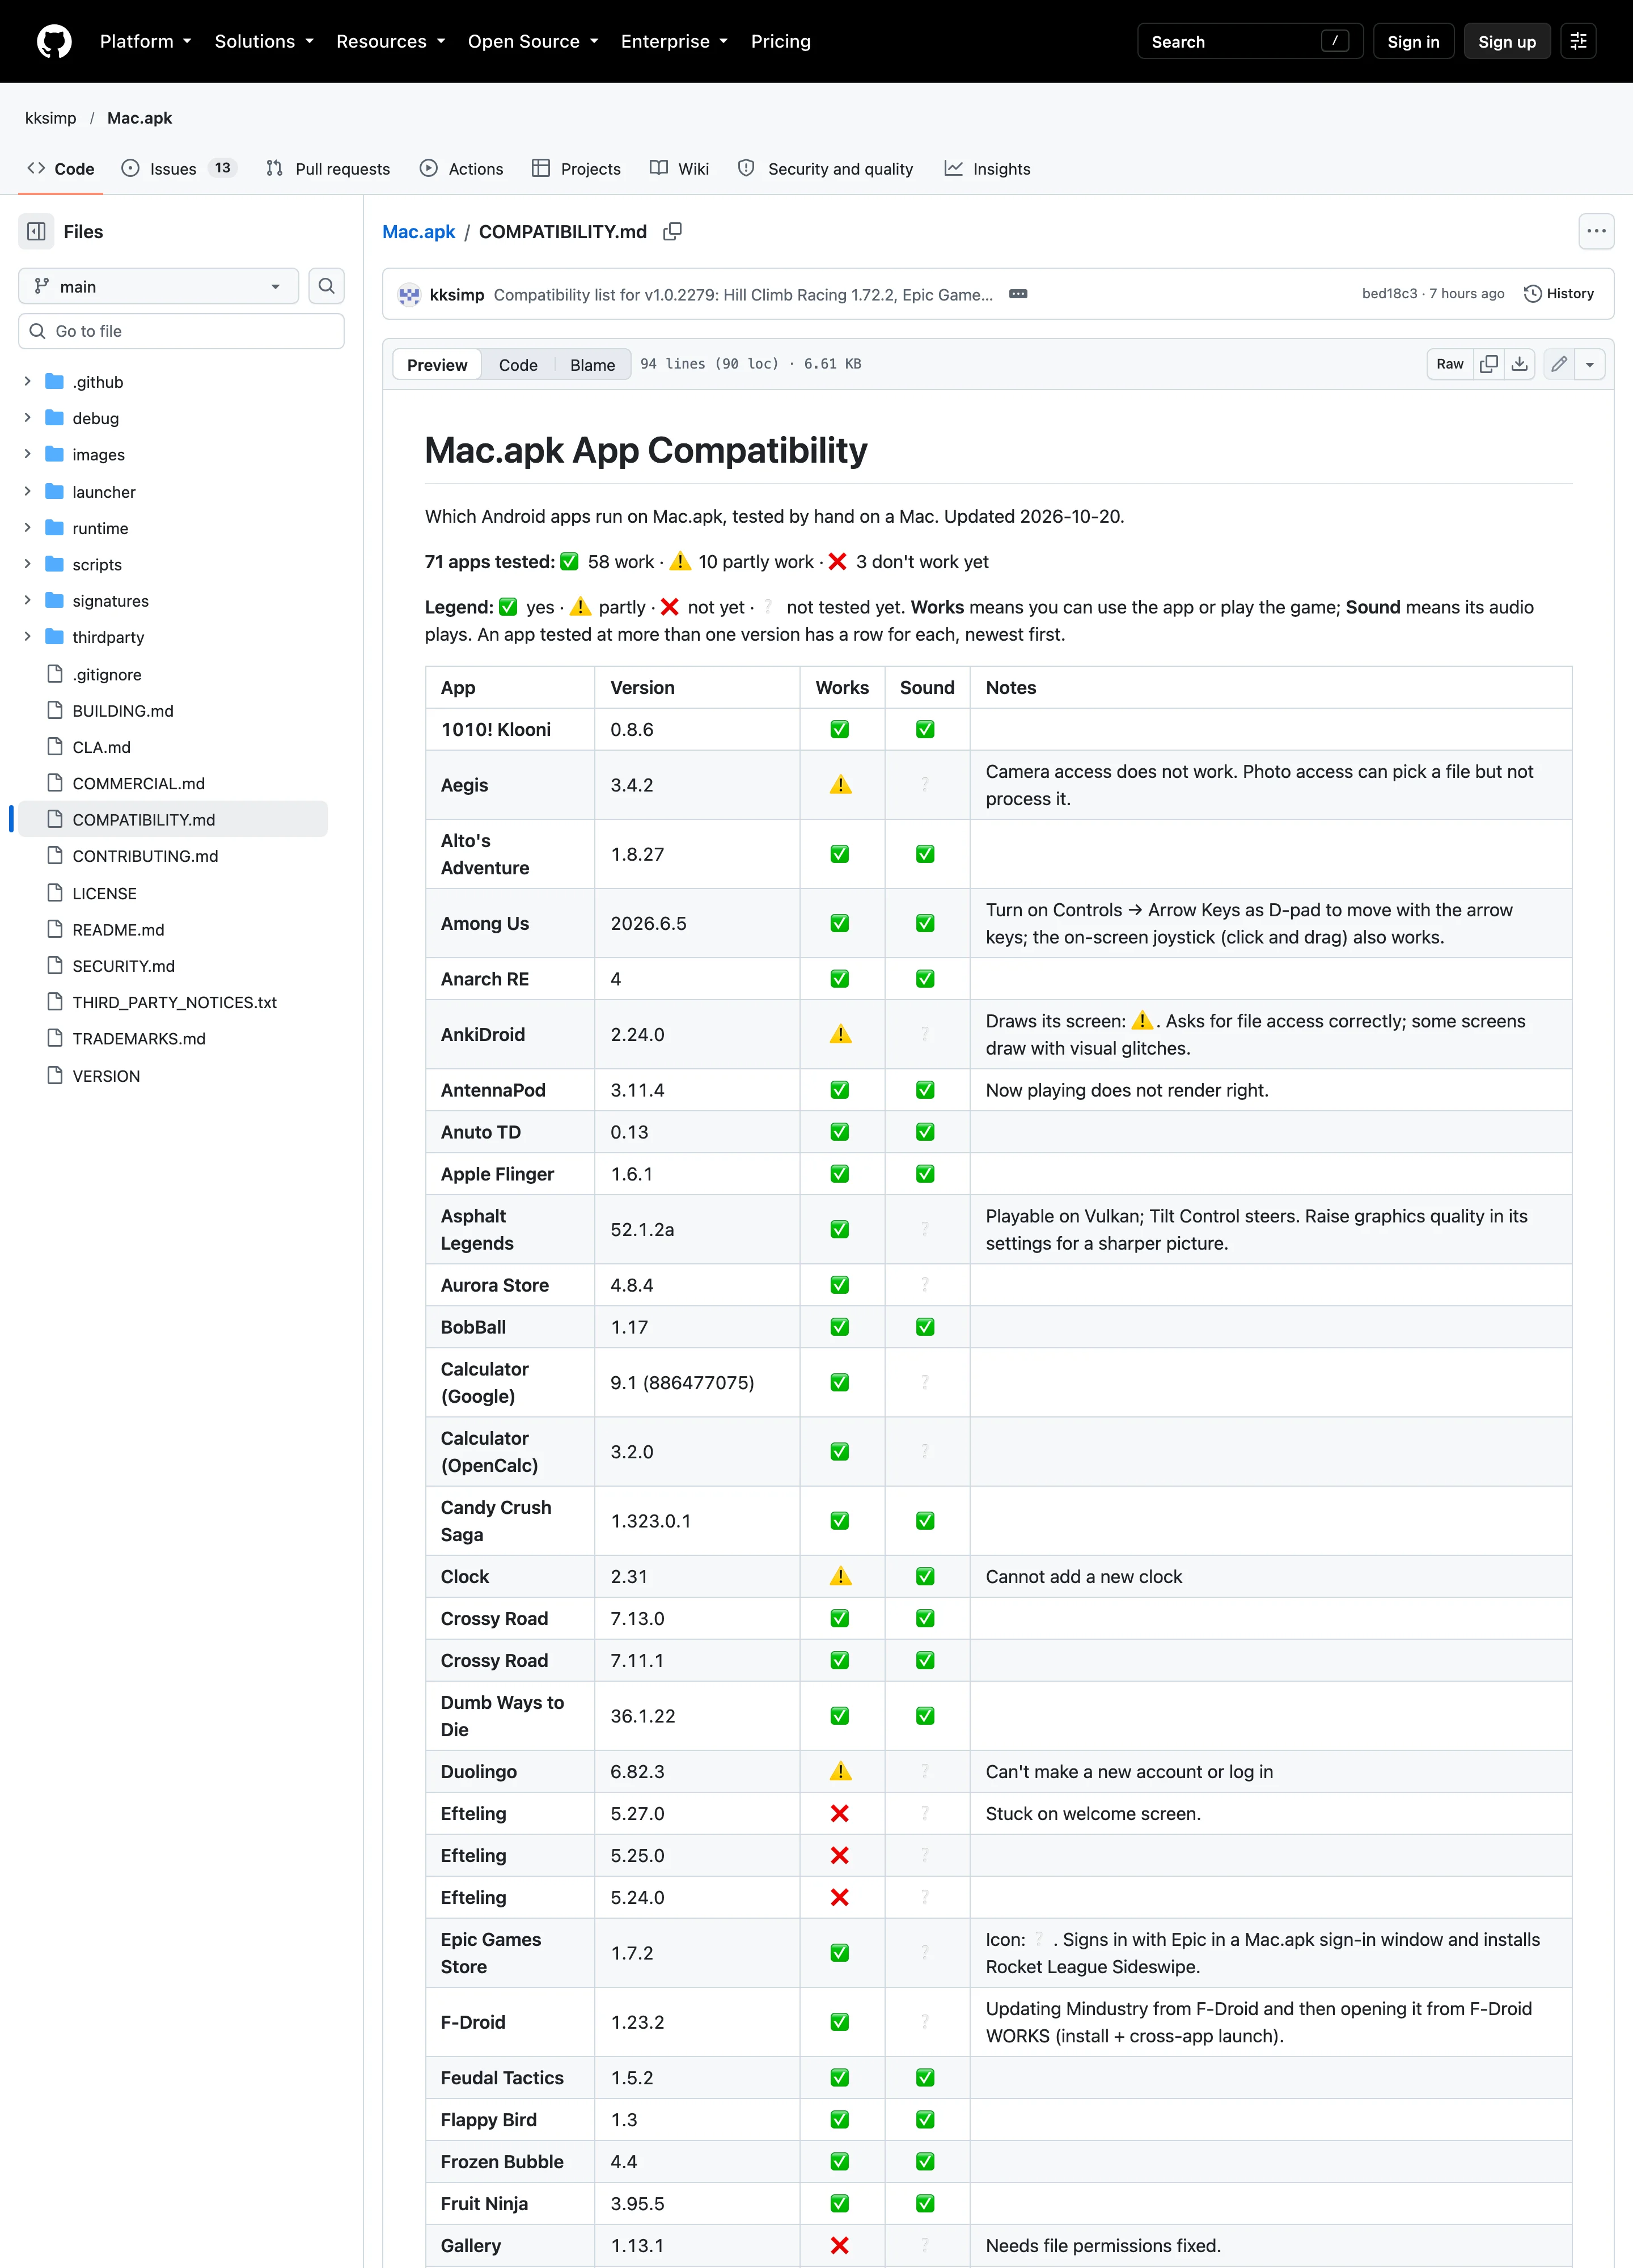Open the Raw file view
This screenshot has width=1633, height=2268.
pos(1450,364)
